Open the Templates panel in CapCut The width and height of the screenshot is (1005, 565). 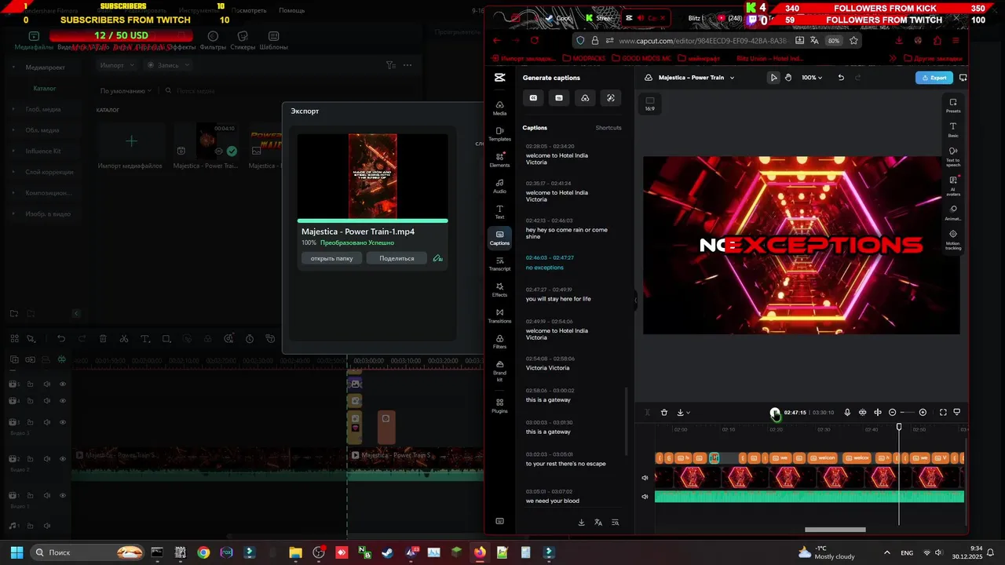499,134
